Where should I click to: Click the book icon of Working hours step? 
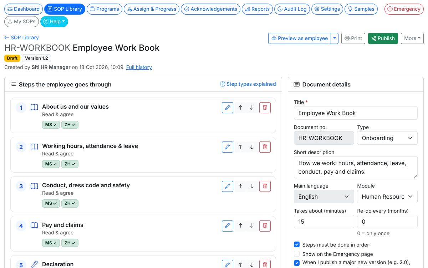[34, 147]
